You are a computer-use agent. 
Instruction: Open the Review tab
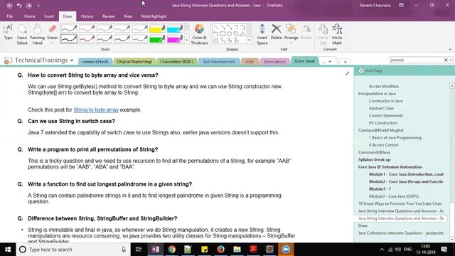point(109,16)
